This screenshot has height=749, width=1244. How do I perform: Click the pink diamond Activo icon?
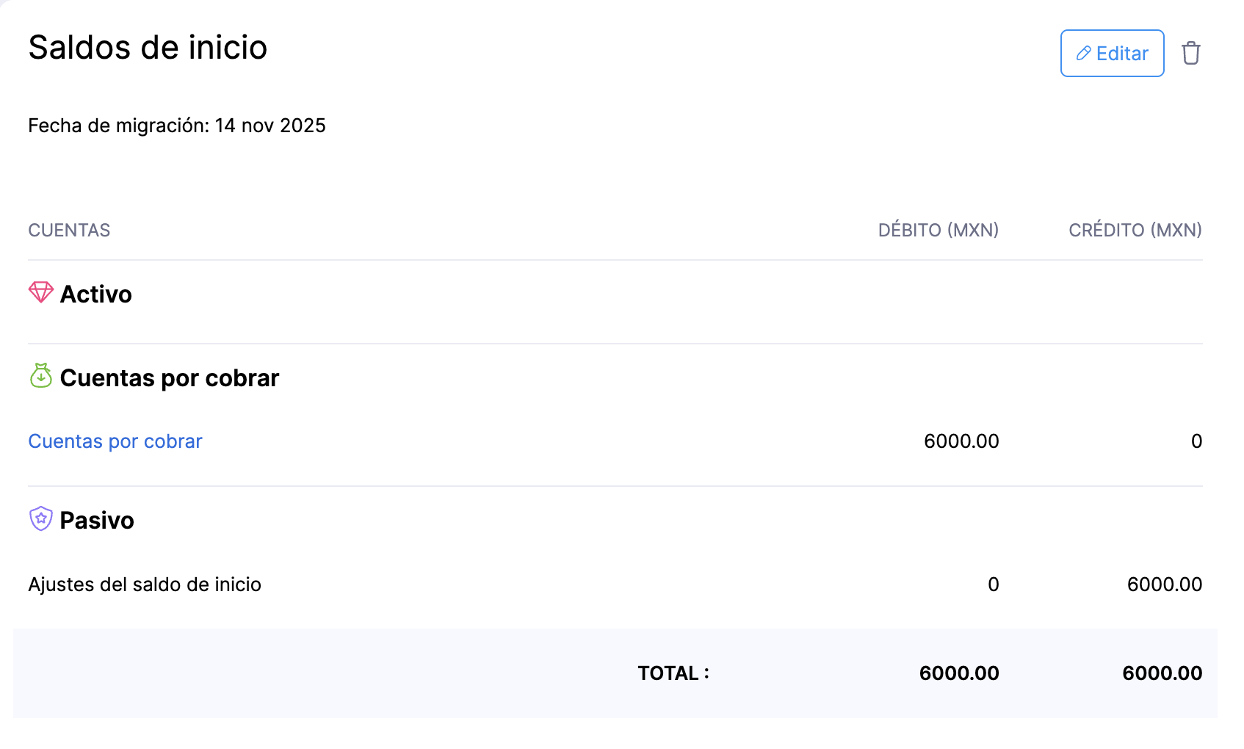[41, 293]
